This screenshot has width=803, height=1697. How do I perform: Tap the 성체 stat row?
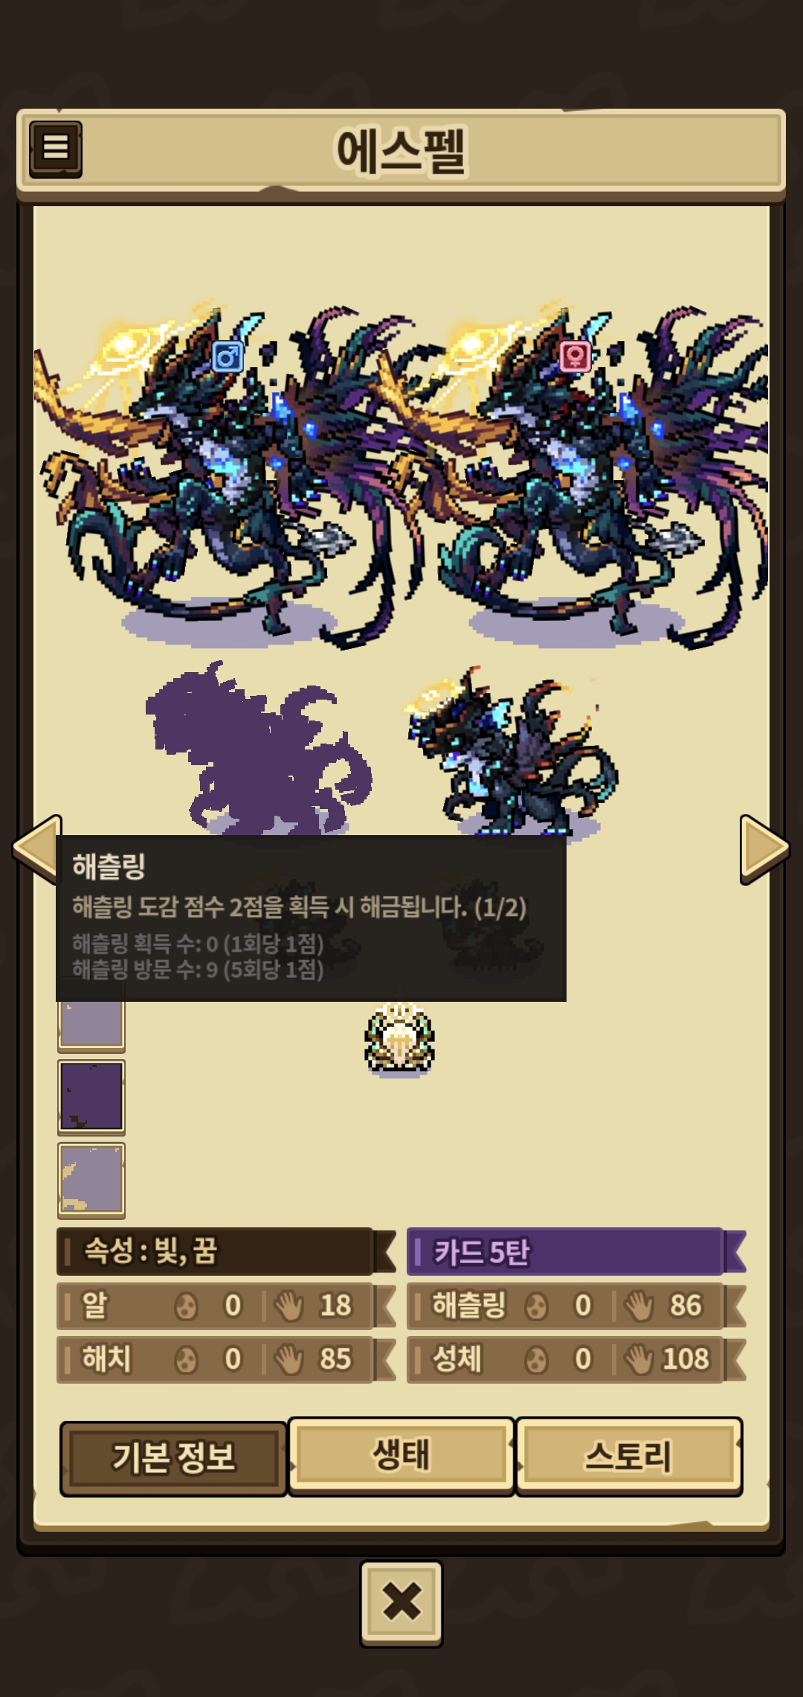click(x=576, y=1359)
